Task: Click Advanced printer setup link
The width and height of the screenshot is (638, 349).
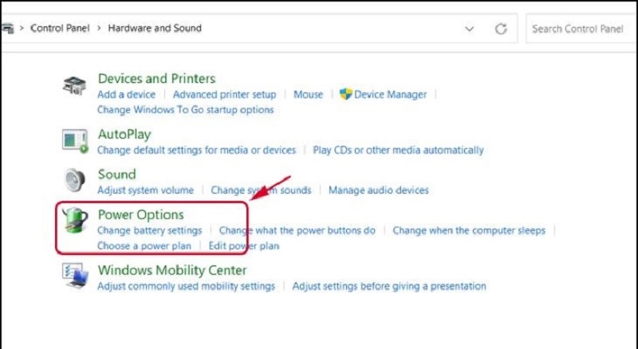Action: point(224,94)
